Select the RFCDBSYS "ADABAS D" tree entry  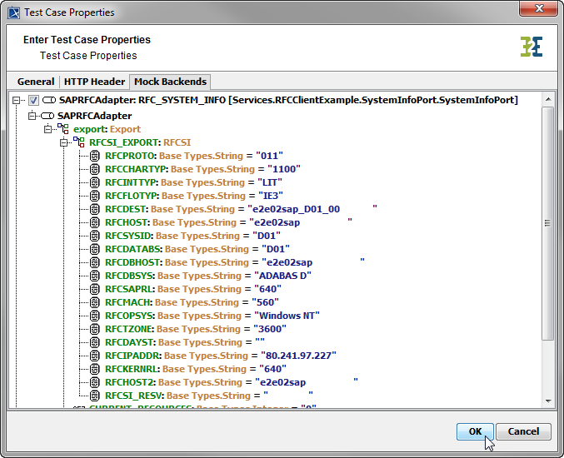pos(207,276)
